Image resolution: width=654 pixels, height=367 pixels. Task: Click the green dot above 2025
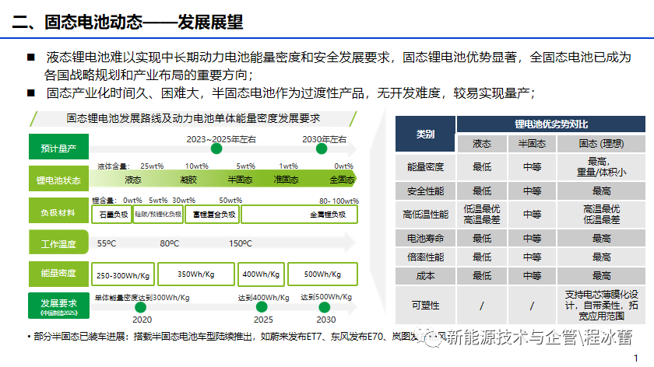click(x=263, y=308)
